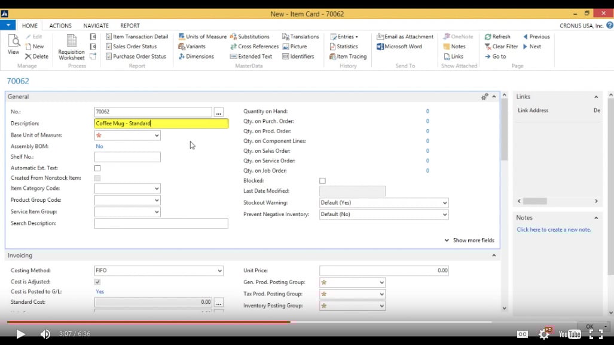This screenshot has height=345, width=614.
Task: Open the application dropdown menu
Action: coord(8,25)
